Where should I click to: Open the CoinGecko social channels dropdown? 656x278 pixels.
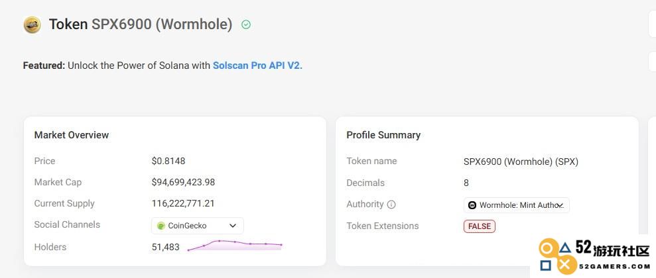point(198,226)
